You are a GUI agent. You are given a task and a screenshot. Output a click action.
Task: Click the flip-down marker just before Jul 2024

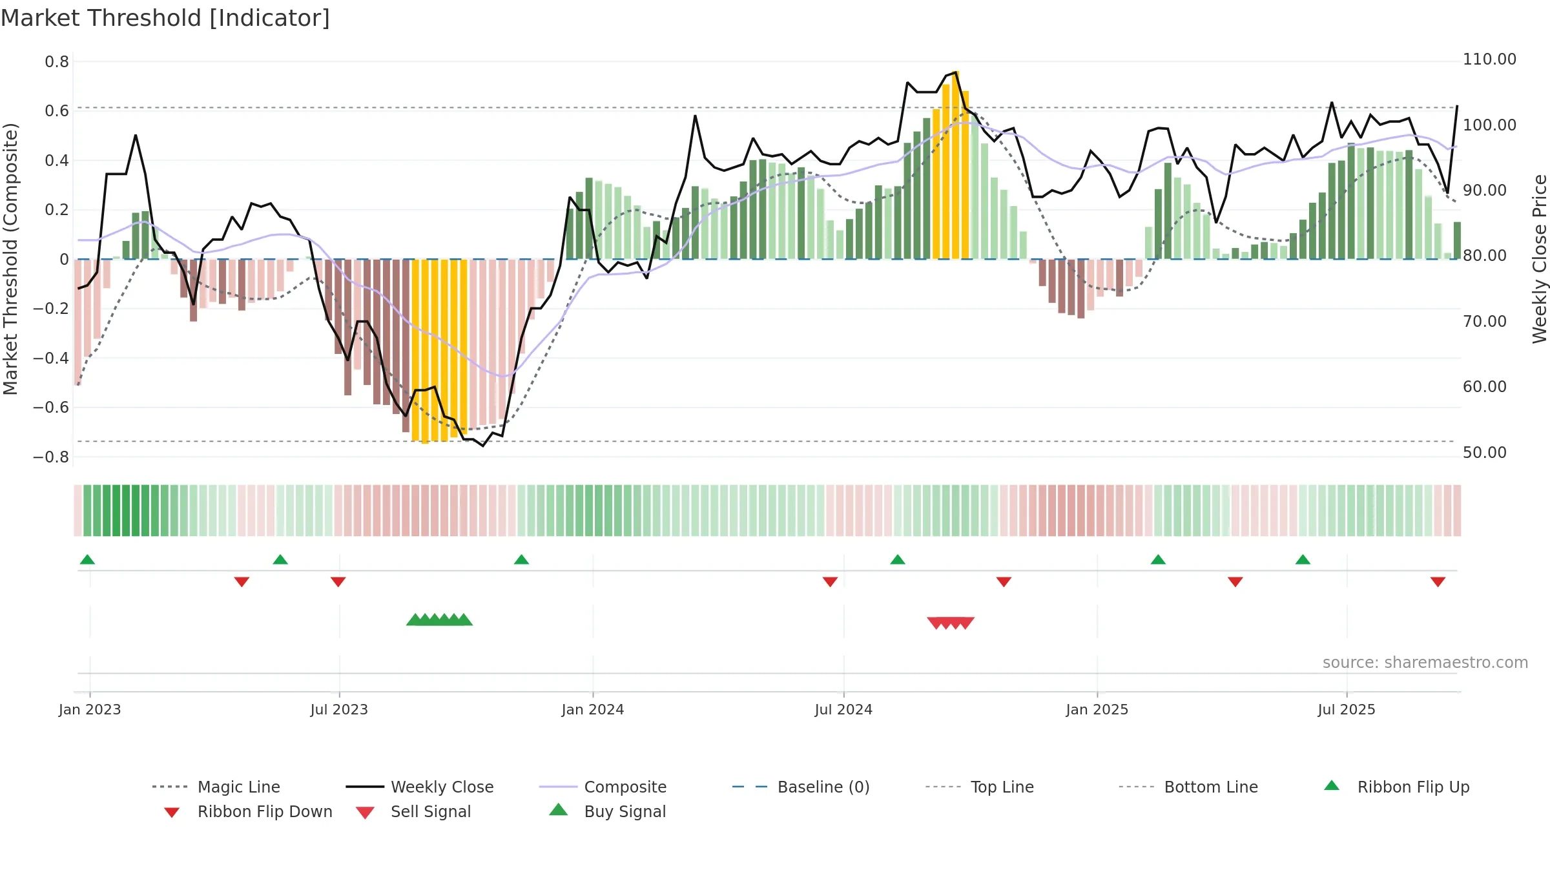coord(830,582)
